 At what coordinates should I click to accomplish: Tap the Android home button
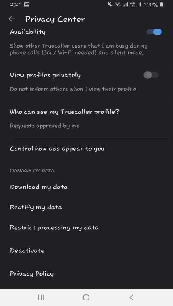pos(86,297)
